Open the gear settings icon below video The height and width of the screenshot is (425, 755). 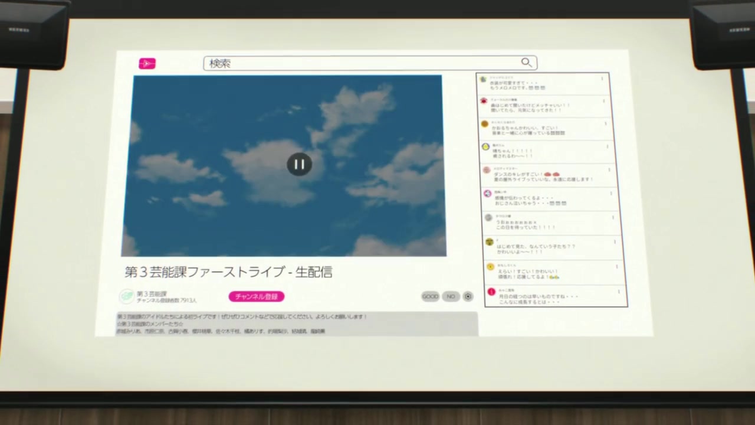[x=468, y=296]
